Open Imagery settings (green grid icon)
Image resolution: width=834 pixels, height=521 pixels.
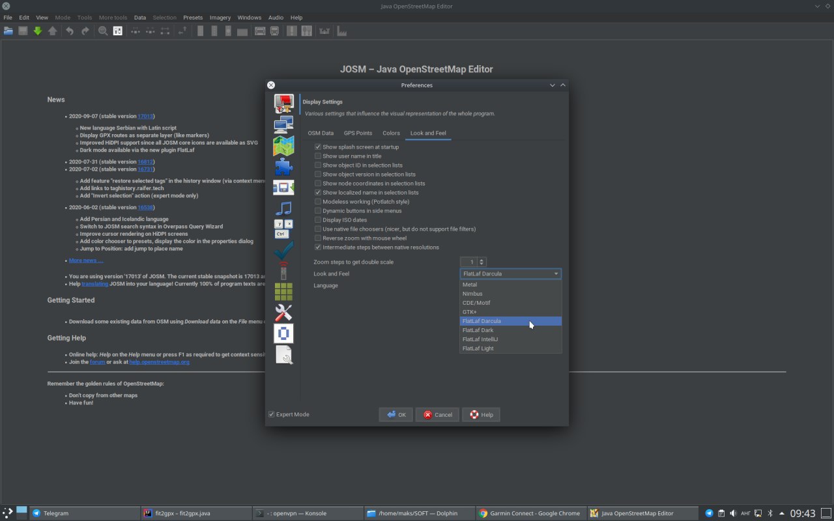pyautogui.click(x=283, y=292)
